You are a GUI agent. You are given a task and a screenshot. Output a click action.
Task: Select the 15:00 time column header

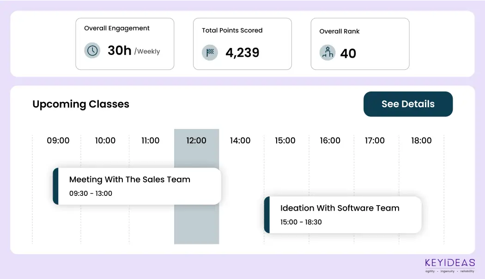[x=285, y=140]
